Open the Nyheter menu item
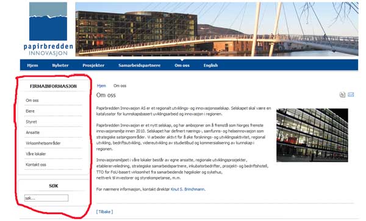 tap(60, 65)
